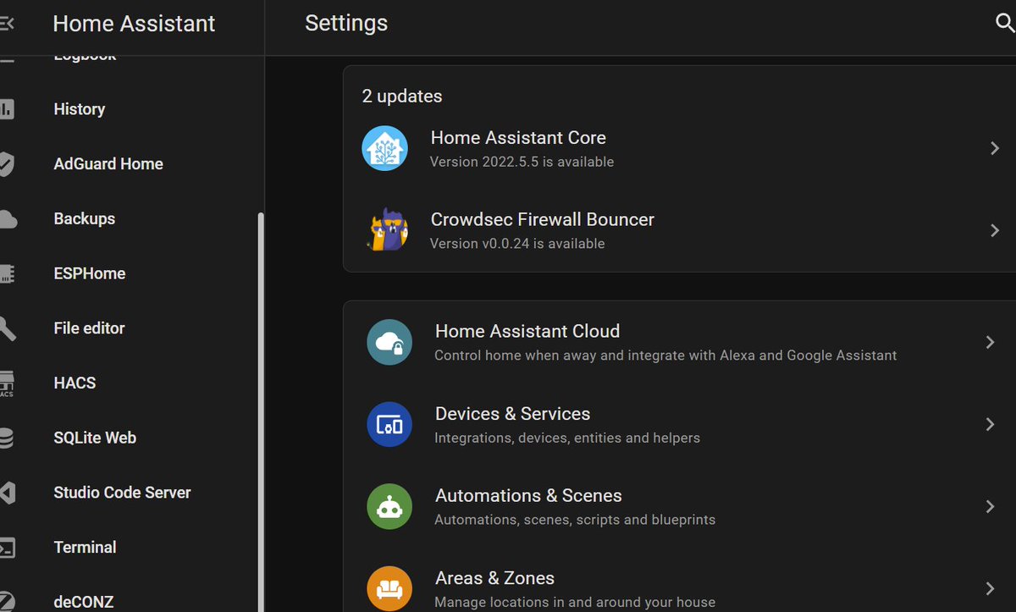Click the File editor wrench icon
Viewport: 1016px width, 612px height.
[x=7, y=328]
